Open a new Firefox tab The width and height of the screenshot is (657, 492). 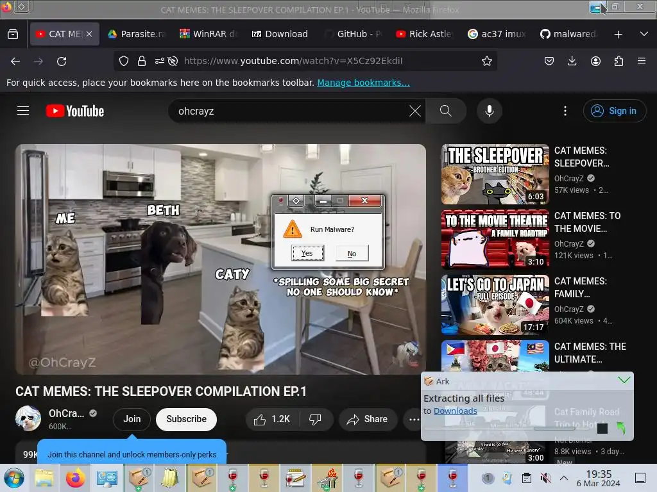[618, 35]
